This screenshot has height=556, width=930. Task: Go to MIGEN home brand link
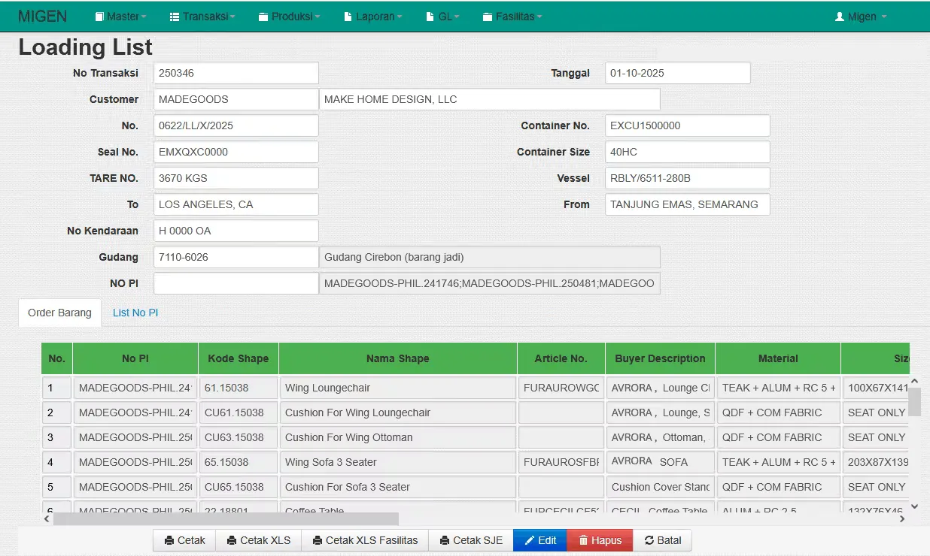click(x=42, y=17)
